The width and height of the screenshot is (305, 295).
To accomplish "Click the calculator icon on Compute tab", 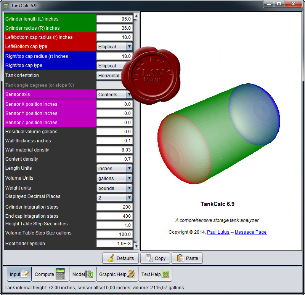I will (61, 274).
